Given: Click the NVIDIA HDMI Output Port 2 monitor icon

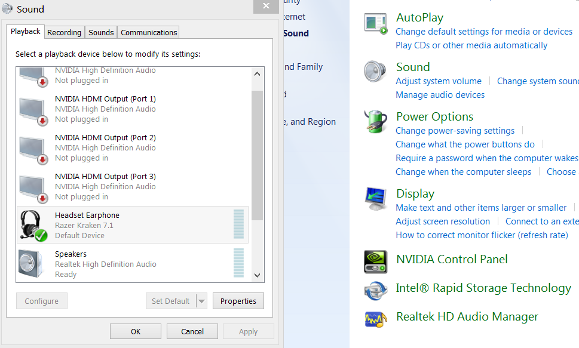Looking at the screenshot, I should (33, 150).
